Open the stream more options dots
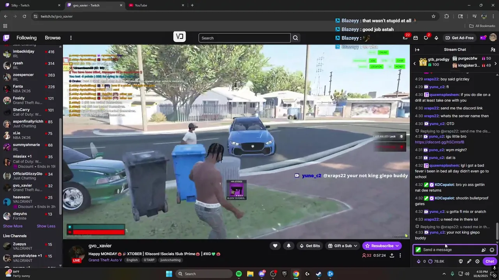Image resolution: width=499 pixels, height=280 pixels. tap(400, 255)
